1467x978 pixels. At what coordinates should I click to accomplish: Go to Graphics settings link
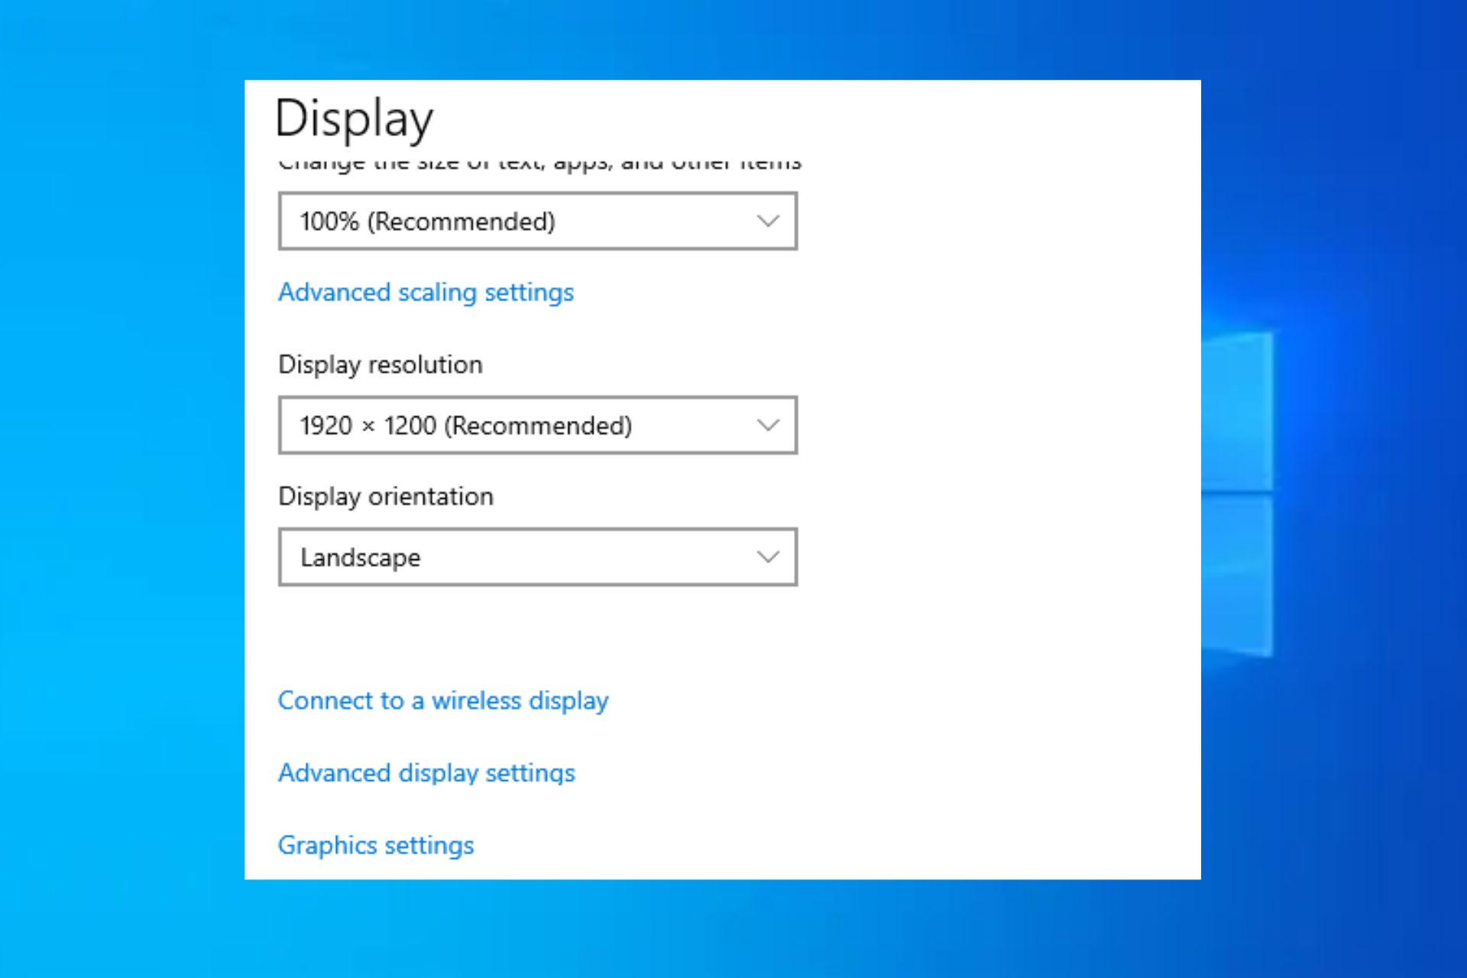tap(375, 846)
